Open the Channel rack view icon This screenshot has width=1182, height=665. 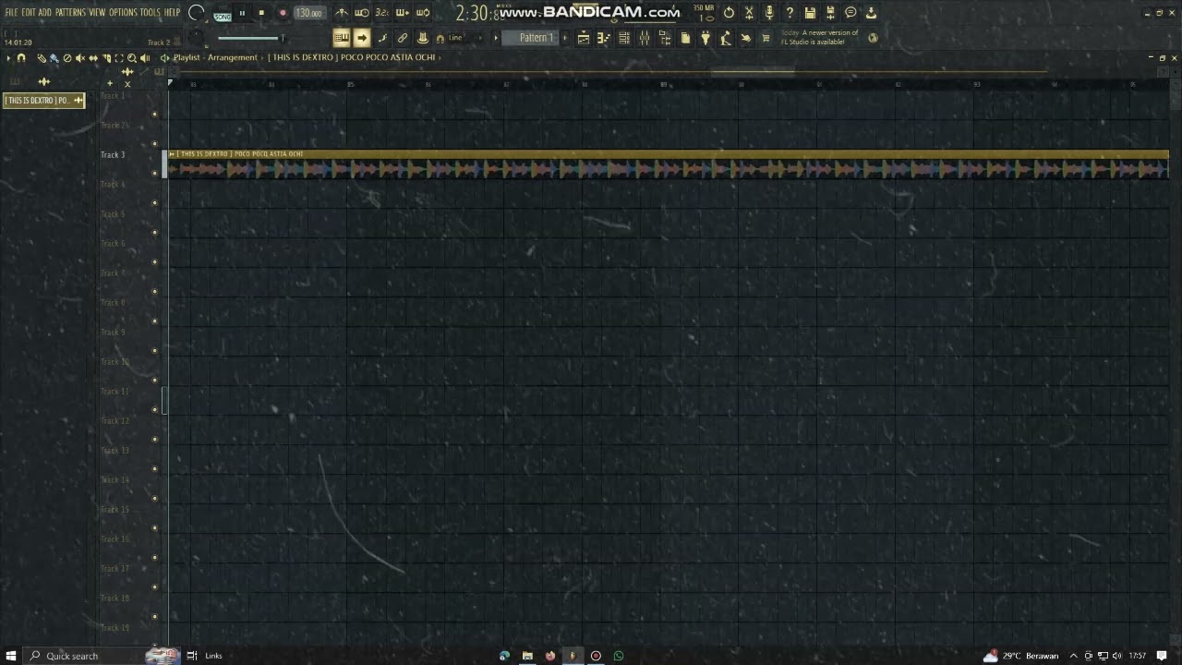624,38
